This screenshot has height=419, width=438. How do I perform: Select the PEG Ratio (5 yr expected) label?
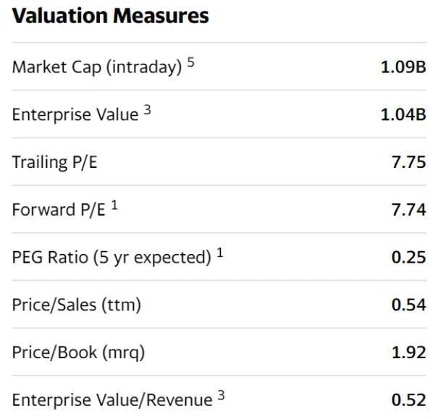click(x=111, y=257)
